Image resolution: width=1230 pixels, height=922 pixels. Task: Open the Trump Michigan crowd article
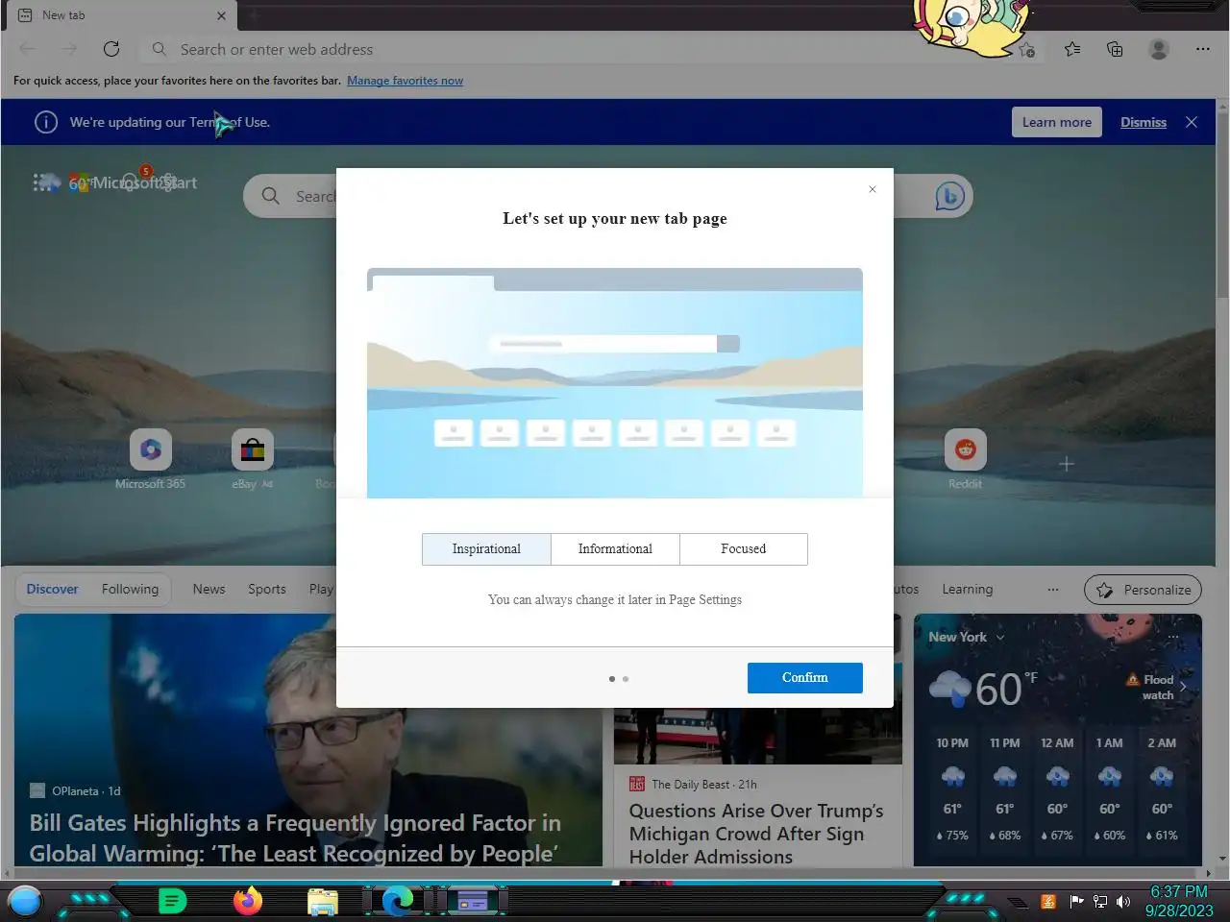[756, 834]
